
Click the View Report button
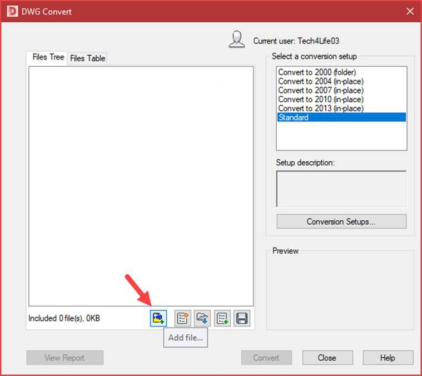click(65, 358)
